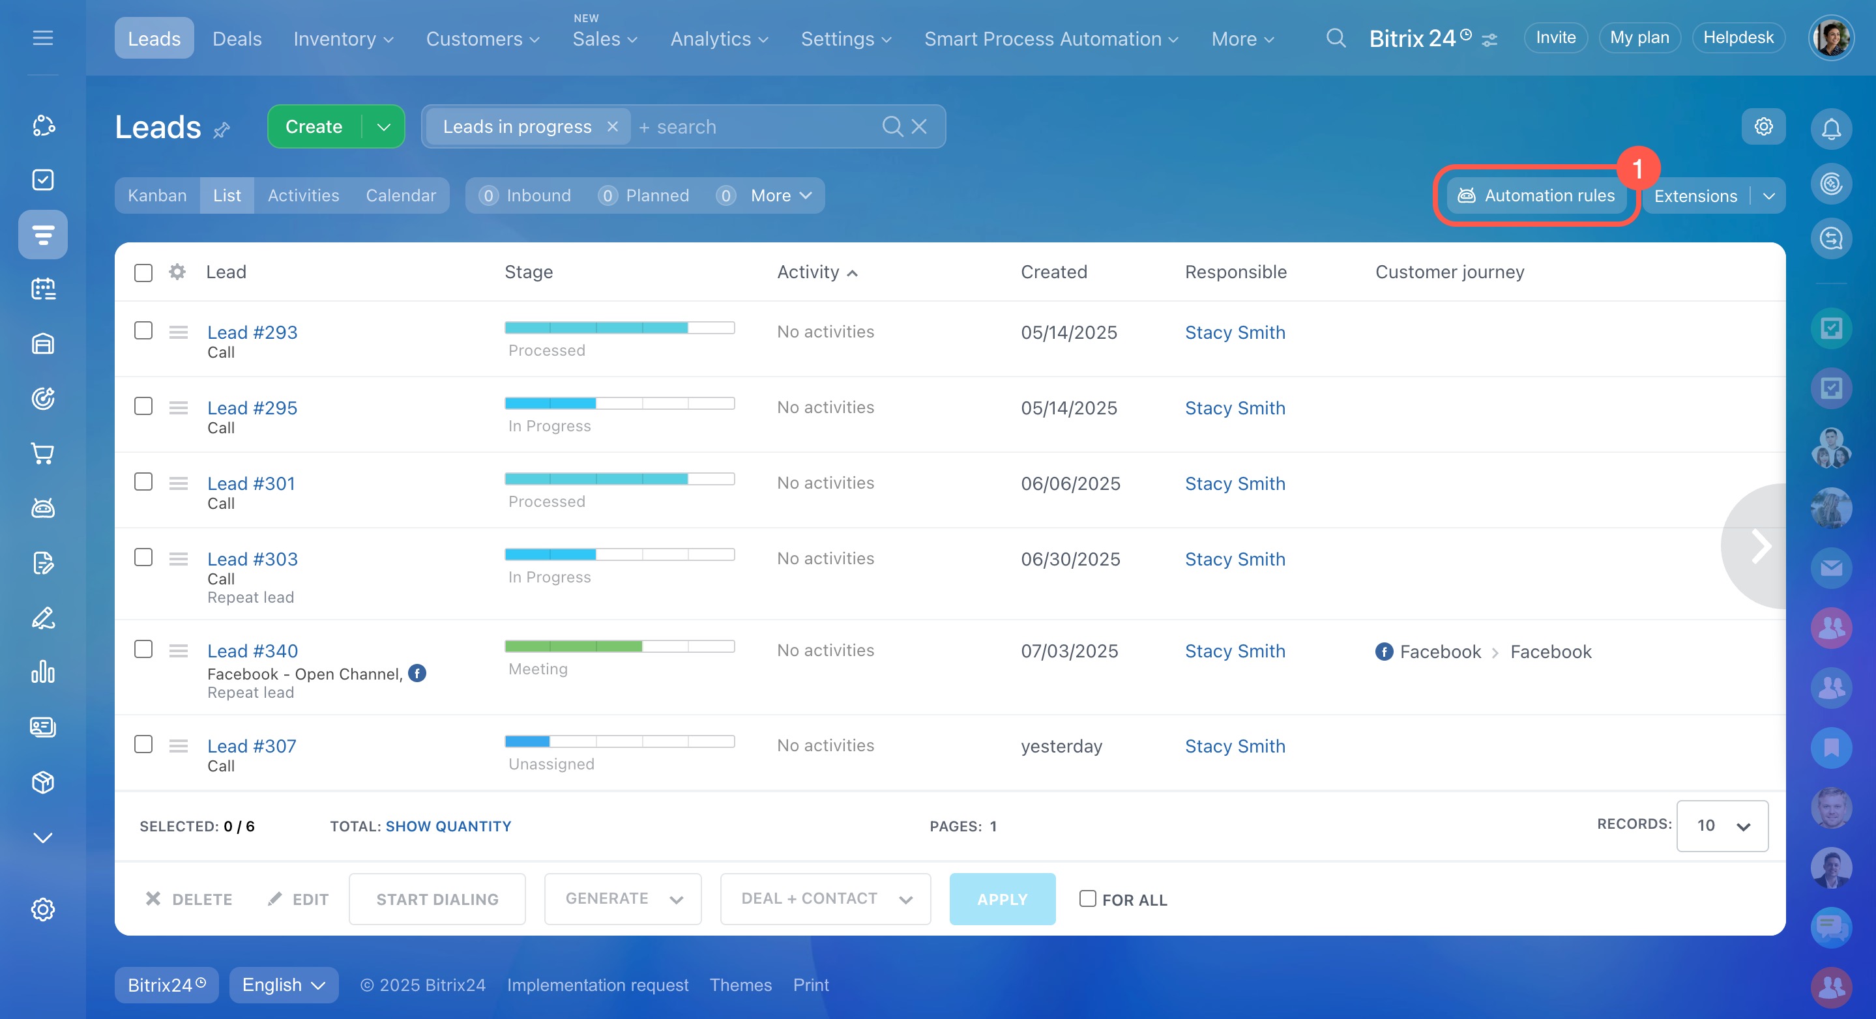The width and height of the screenshot is (1876, 1019).
Task: Expand the GENERATE dropdown
Action: coord(623,898)
